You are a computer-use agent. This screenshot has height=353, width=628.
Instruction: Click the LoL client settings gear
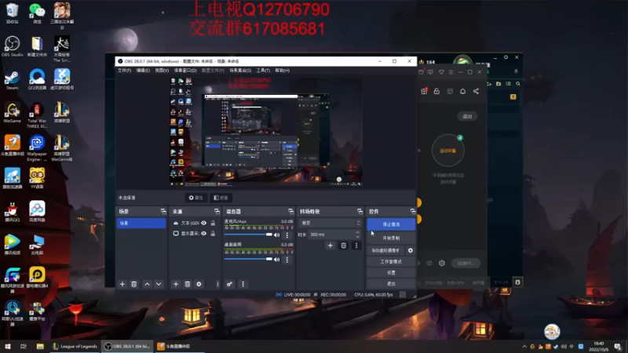pyautogui.click(x=506, y=57)
